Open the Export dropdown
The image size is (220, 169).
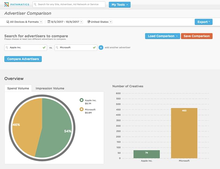click(x=203, y=22)
